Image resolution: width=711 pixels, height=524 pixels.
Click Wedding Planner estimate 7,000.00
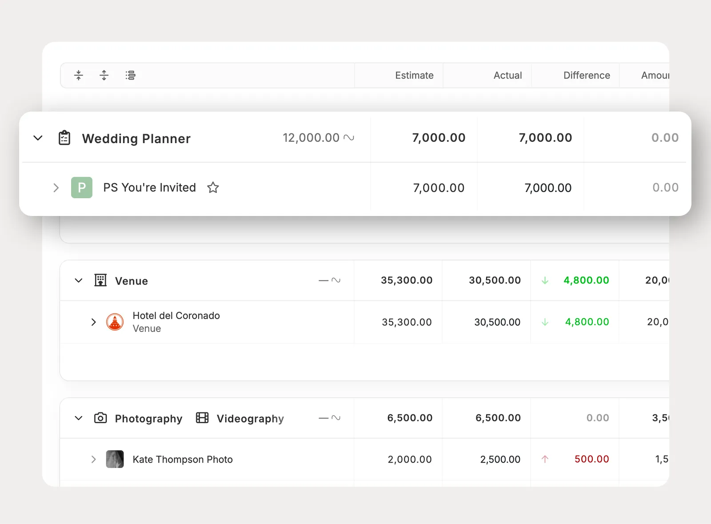pos(439,138)
